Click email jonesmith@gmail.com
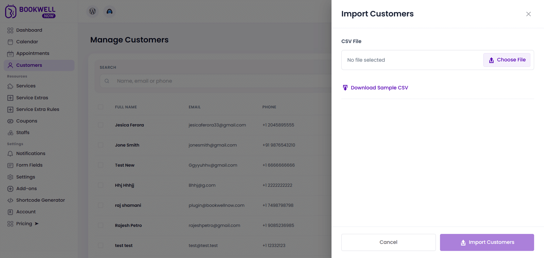This screenshot has width=544, height=258. [x=213, y=145]
